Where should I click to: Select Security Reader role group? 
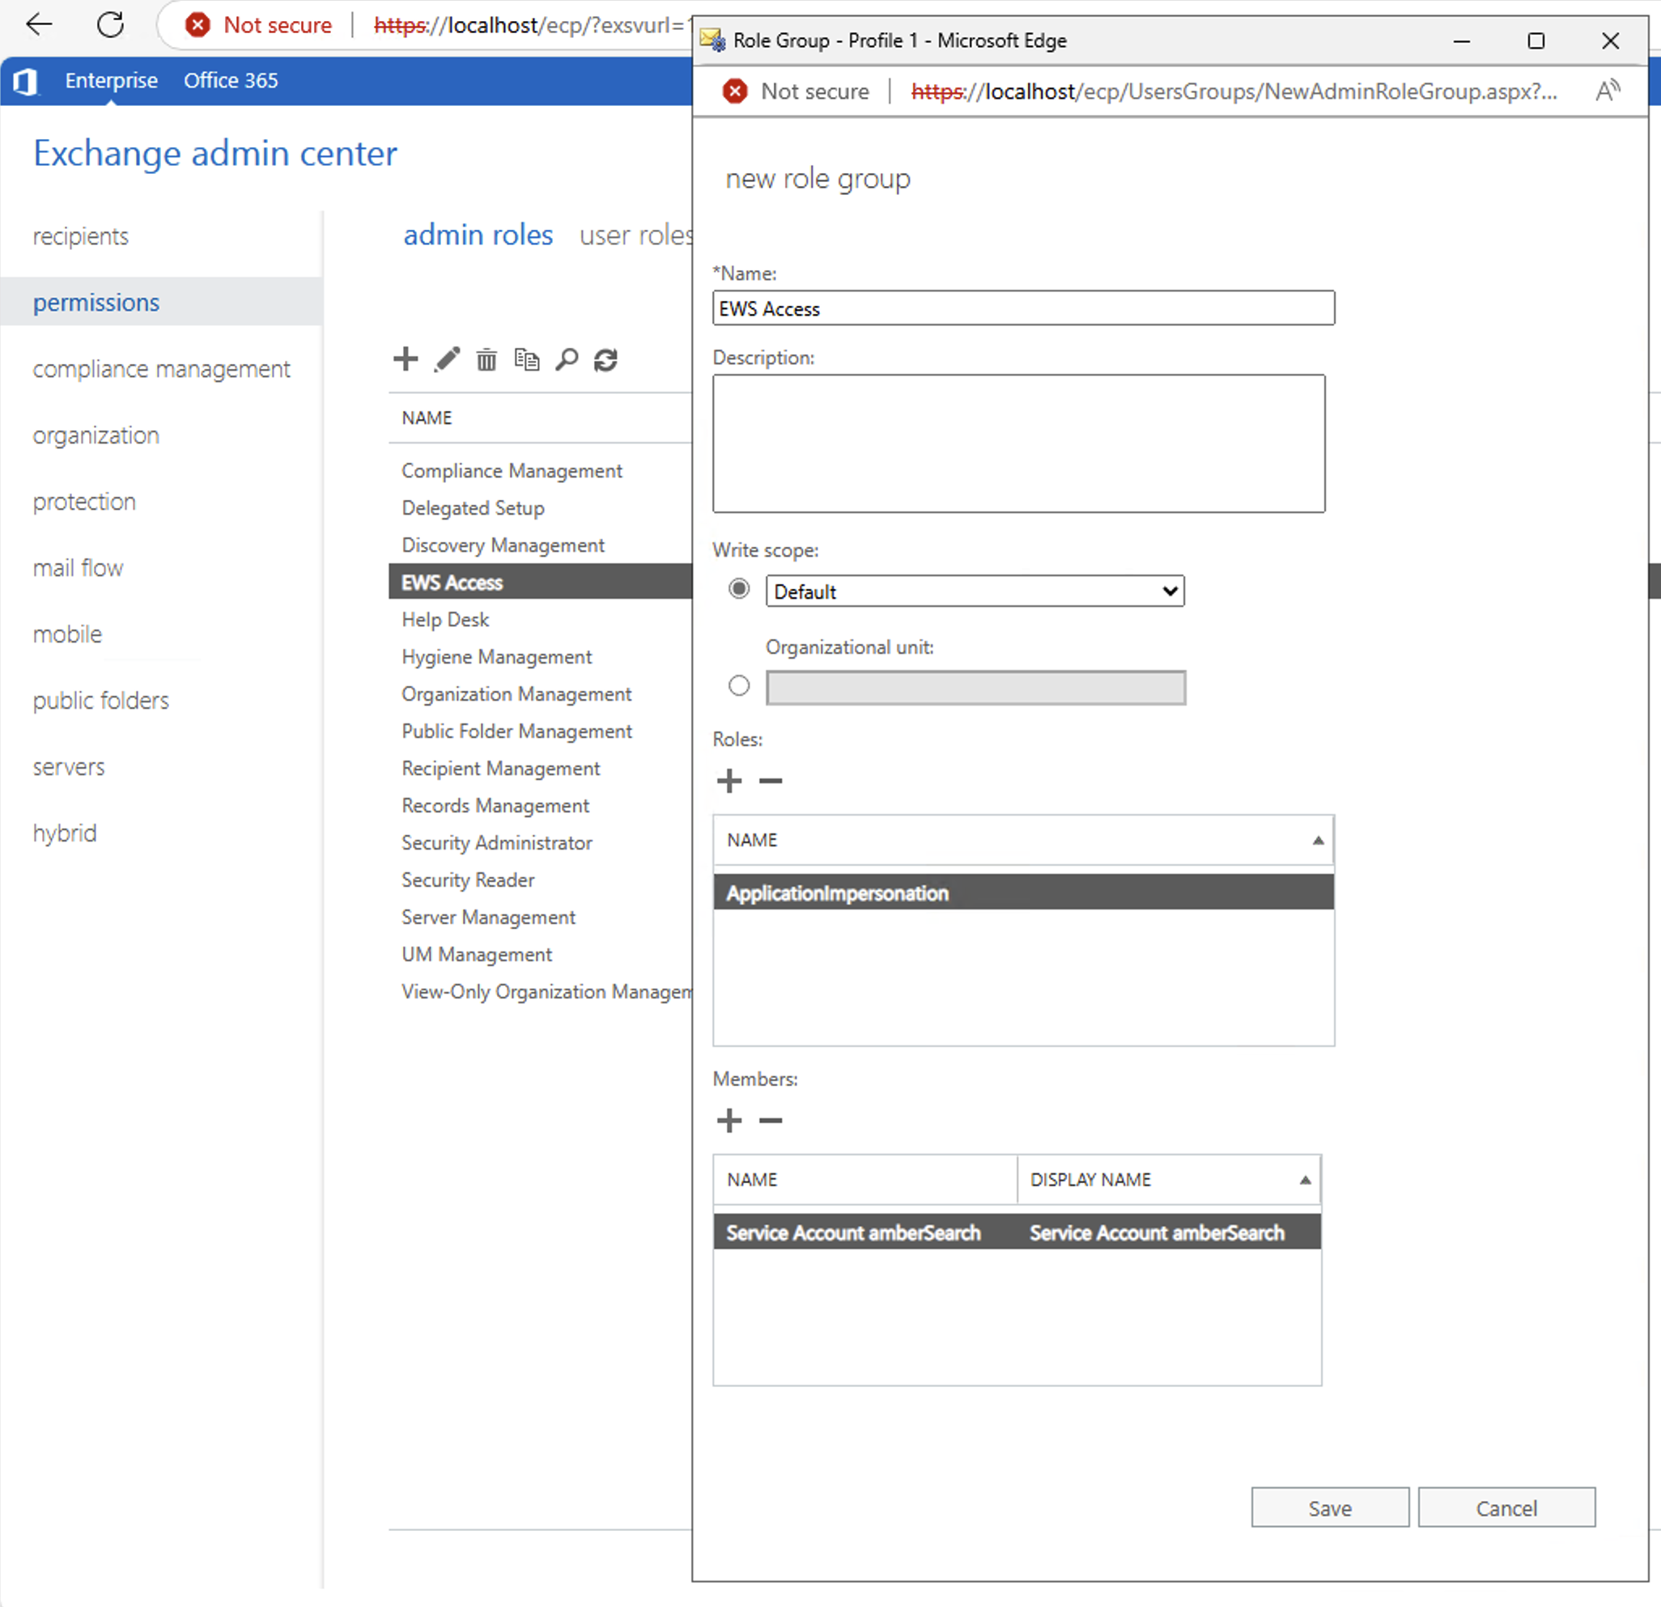tap(468, 880)
